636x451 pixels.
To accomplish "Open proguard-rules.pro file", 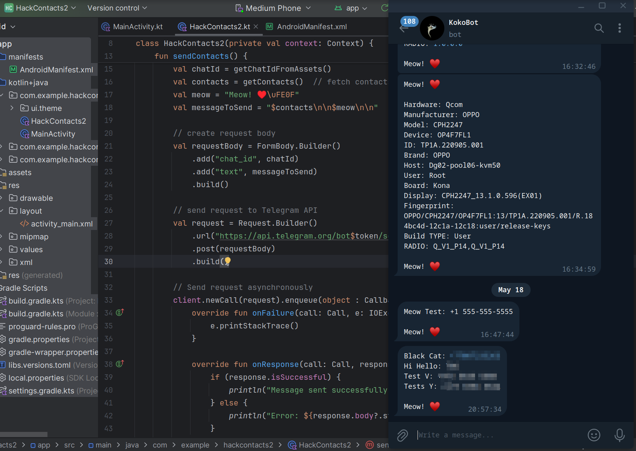I will (49, 326).
